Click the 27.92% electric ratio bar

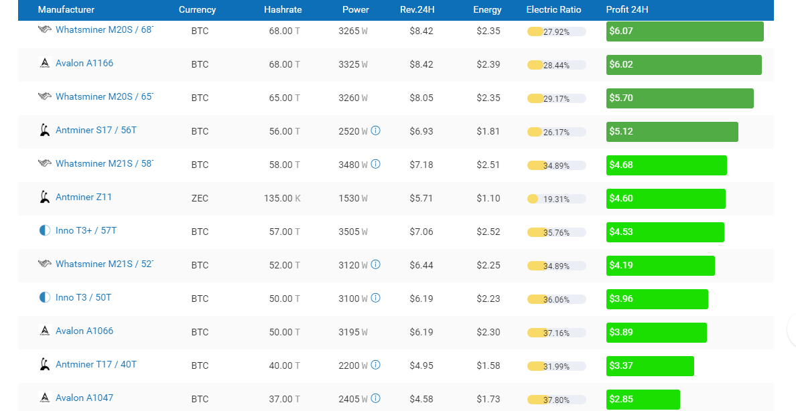pos(556,31)
